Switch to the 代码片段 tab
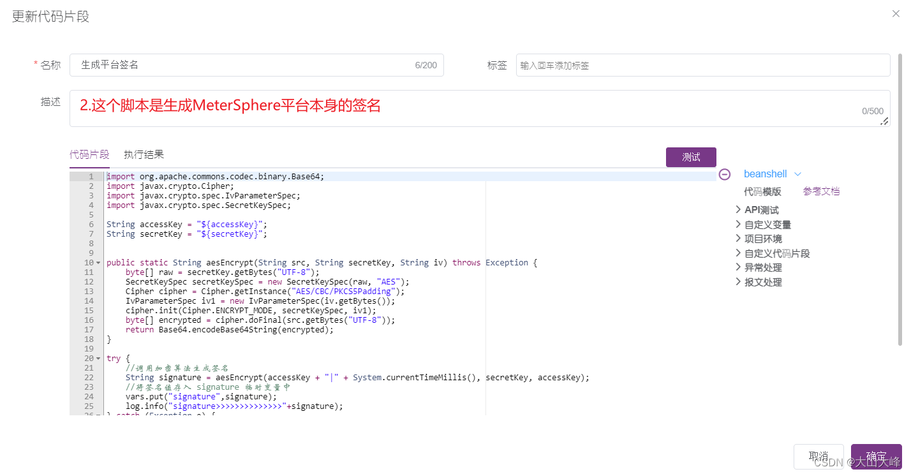The width and height of the screenshot is (911, 474). click(89, 154)
